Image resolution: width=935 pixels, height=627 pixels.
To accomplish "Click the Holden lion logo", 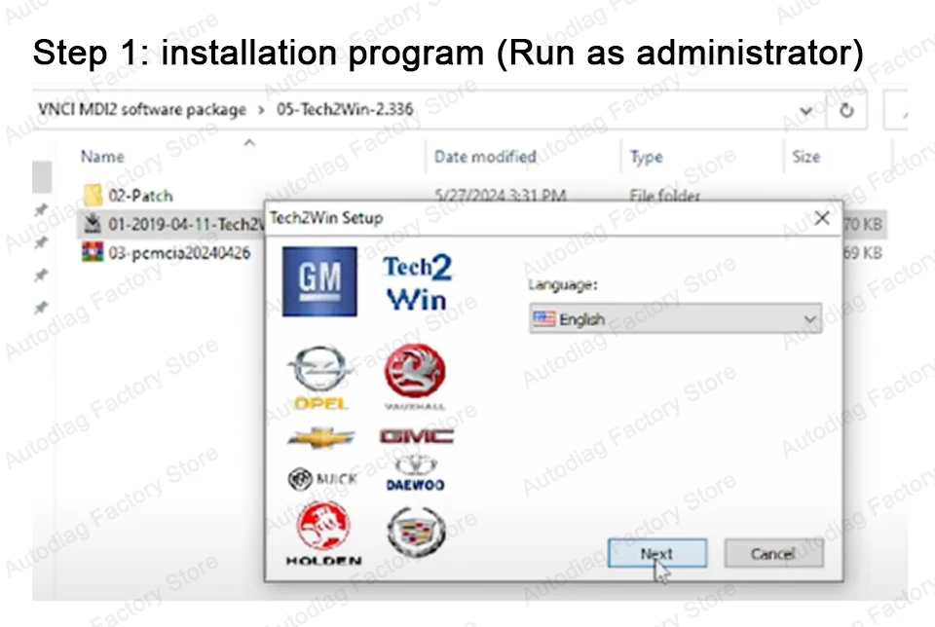I will [323, 534].
